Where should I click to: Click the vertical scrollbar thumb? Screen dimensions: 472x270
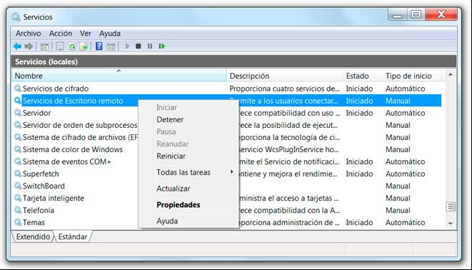point(451,206)
